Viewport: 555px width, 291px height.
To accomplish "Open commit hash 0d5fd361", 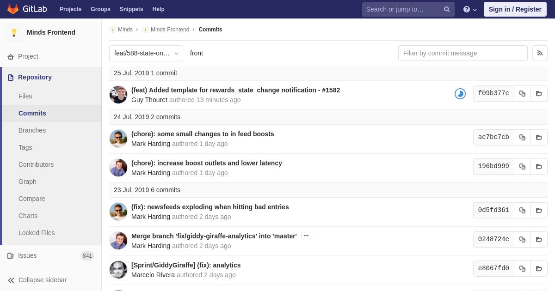I will tap(493, 210).
